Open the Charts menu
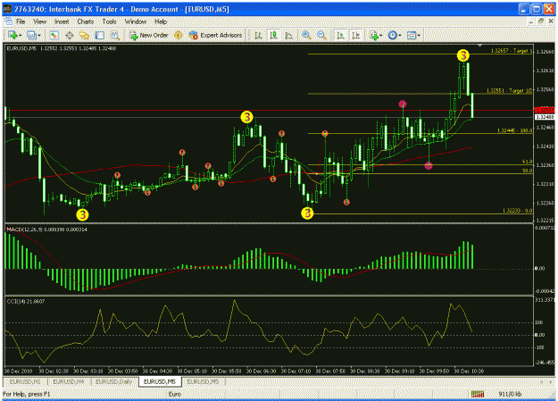 pos(86,21)
